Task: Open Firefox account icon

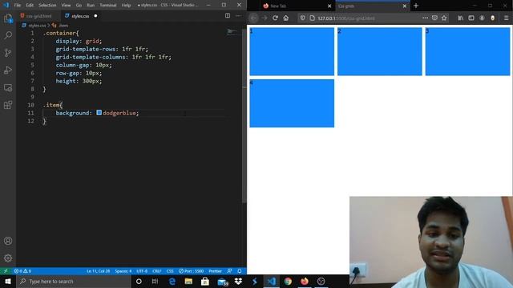Action: point(482,18)
